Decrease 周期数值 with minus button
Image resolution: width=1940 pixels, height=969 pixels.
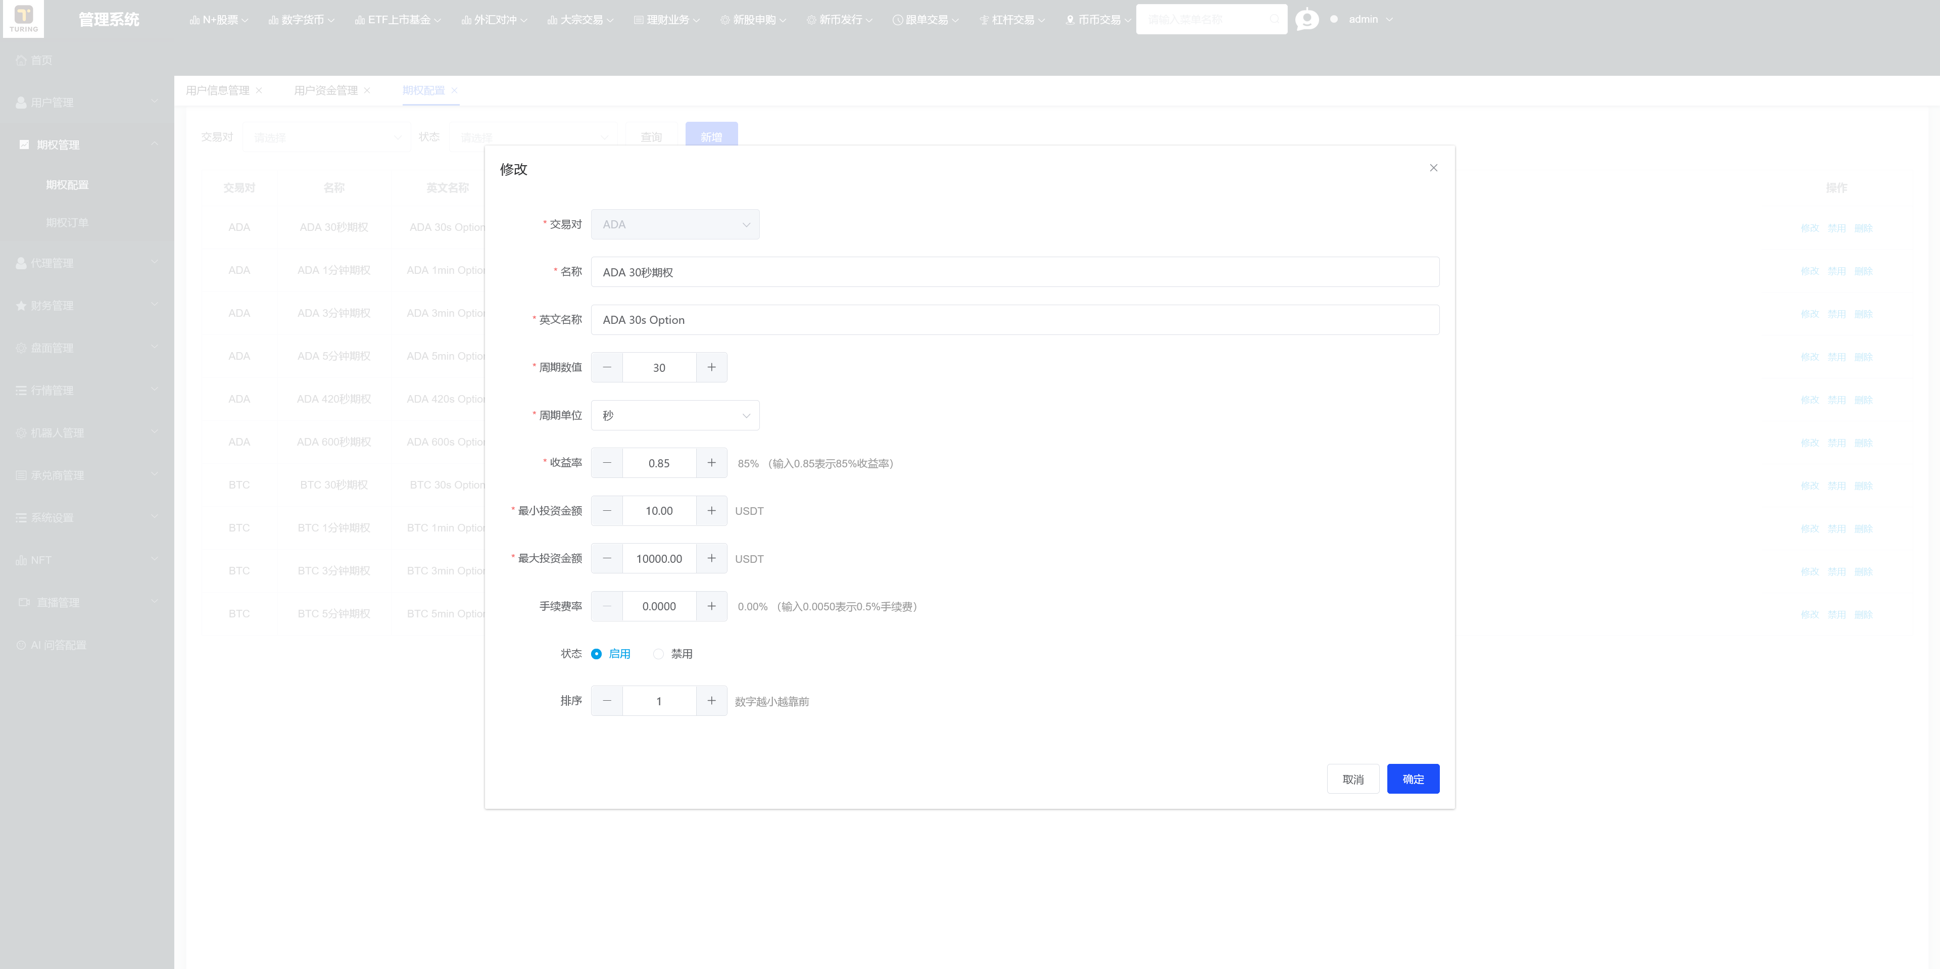(607, 367)
